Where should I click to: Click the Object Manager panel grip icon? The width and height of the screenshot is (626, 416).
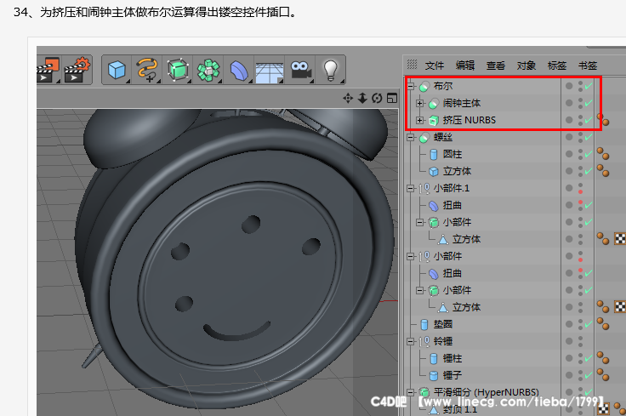tap(412, 65)
